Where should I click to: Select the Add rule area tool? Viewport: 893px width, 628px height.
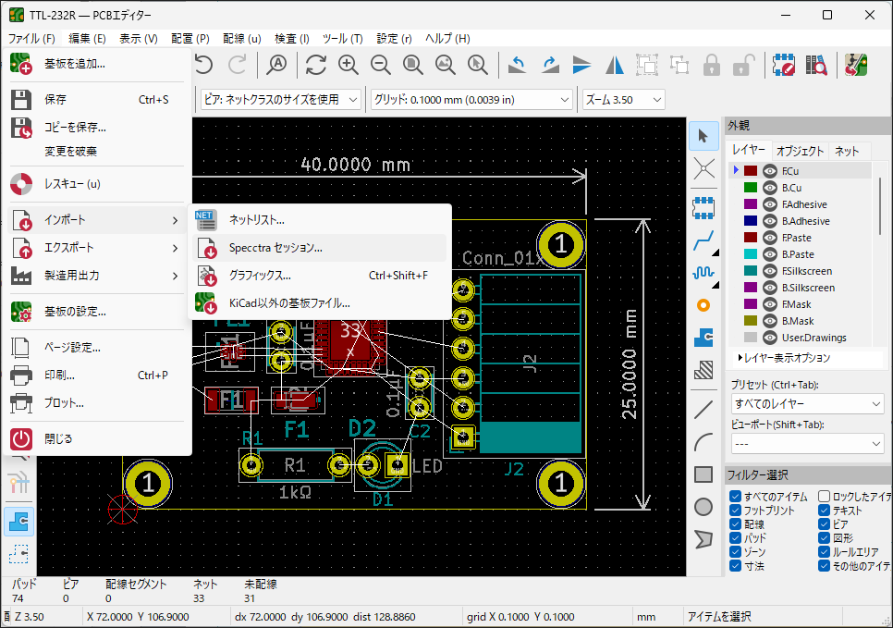click(703, 370)
